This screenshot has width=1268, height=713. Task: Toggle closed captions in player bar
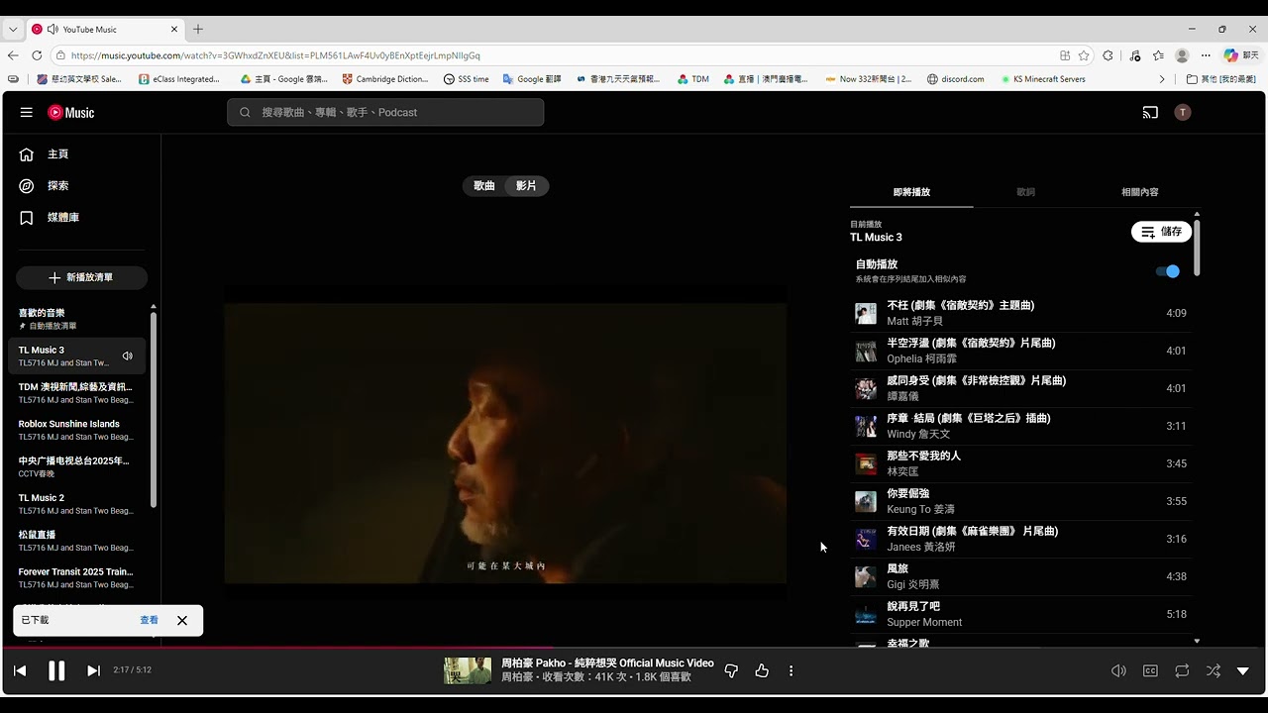click(x=1150, y=670)
